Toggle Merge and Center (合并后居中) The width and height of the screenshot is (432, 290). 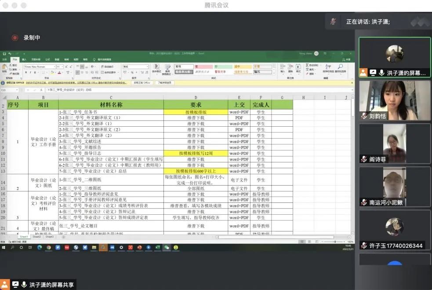[x=109, y=73]
